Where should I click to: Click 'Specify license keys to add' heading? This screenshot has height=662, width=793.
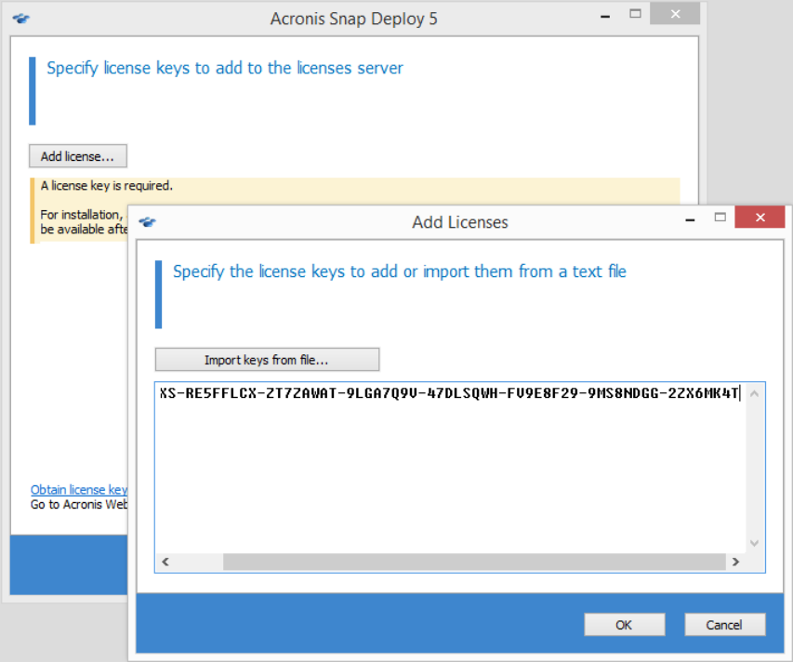click(225, 68)
